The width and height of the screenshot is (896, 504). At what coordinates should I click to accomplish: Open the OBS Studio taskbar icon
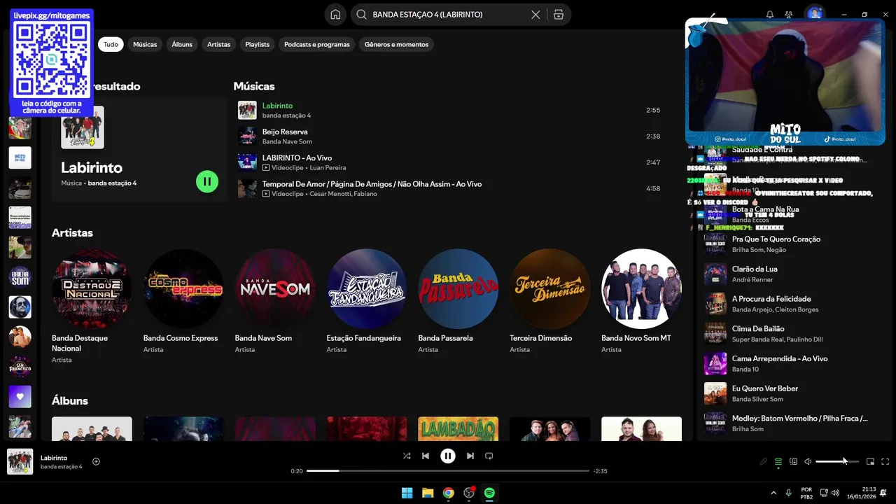[469, 493]
